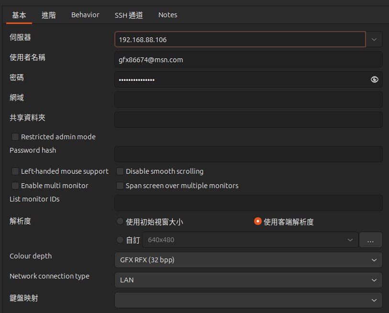Enable Restricted admin mode checkbox
Image resolution: width=389 pixels, height=313 pixels.
15,137
